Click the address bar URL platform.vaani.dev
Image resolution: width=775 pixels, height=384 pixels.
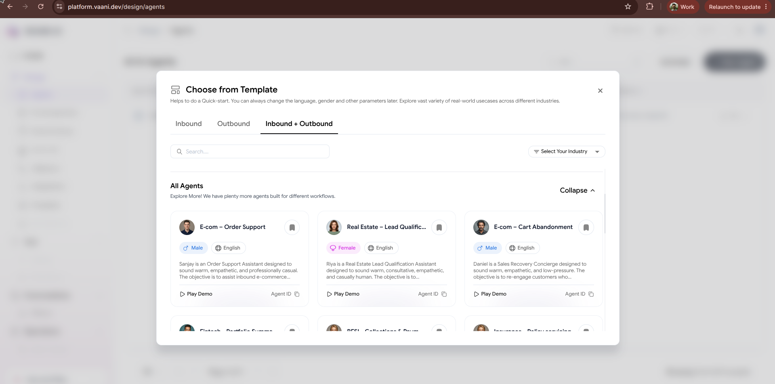tap(116, 7)
